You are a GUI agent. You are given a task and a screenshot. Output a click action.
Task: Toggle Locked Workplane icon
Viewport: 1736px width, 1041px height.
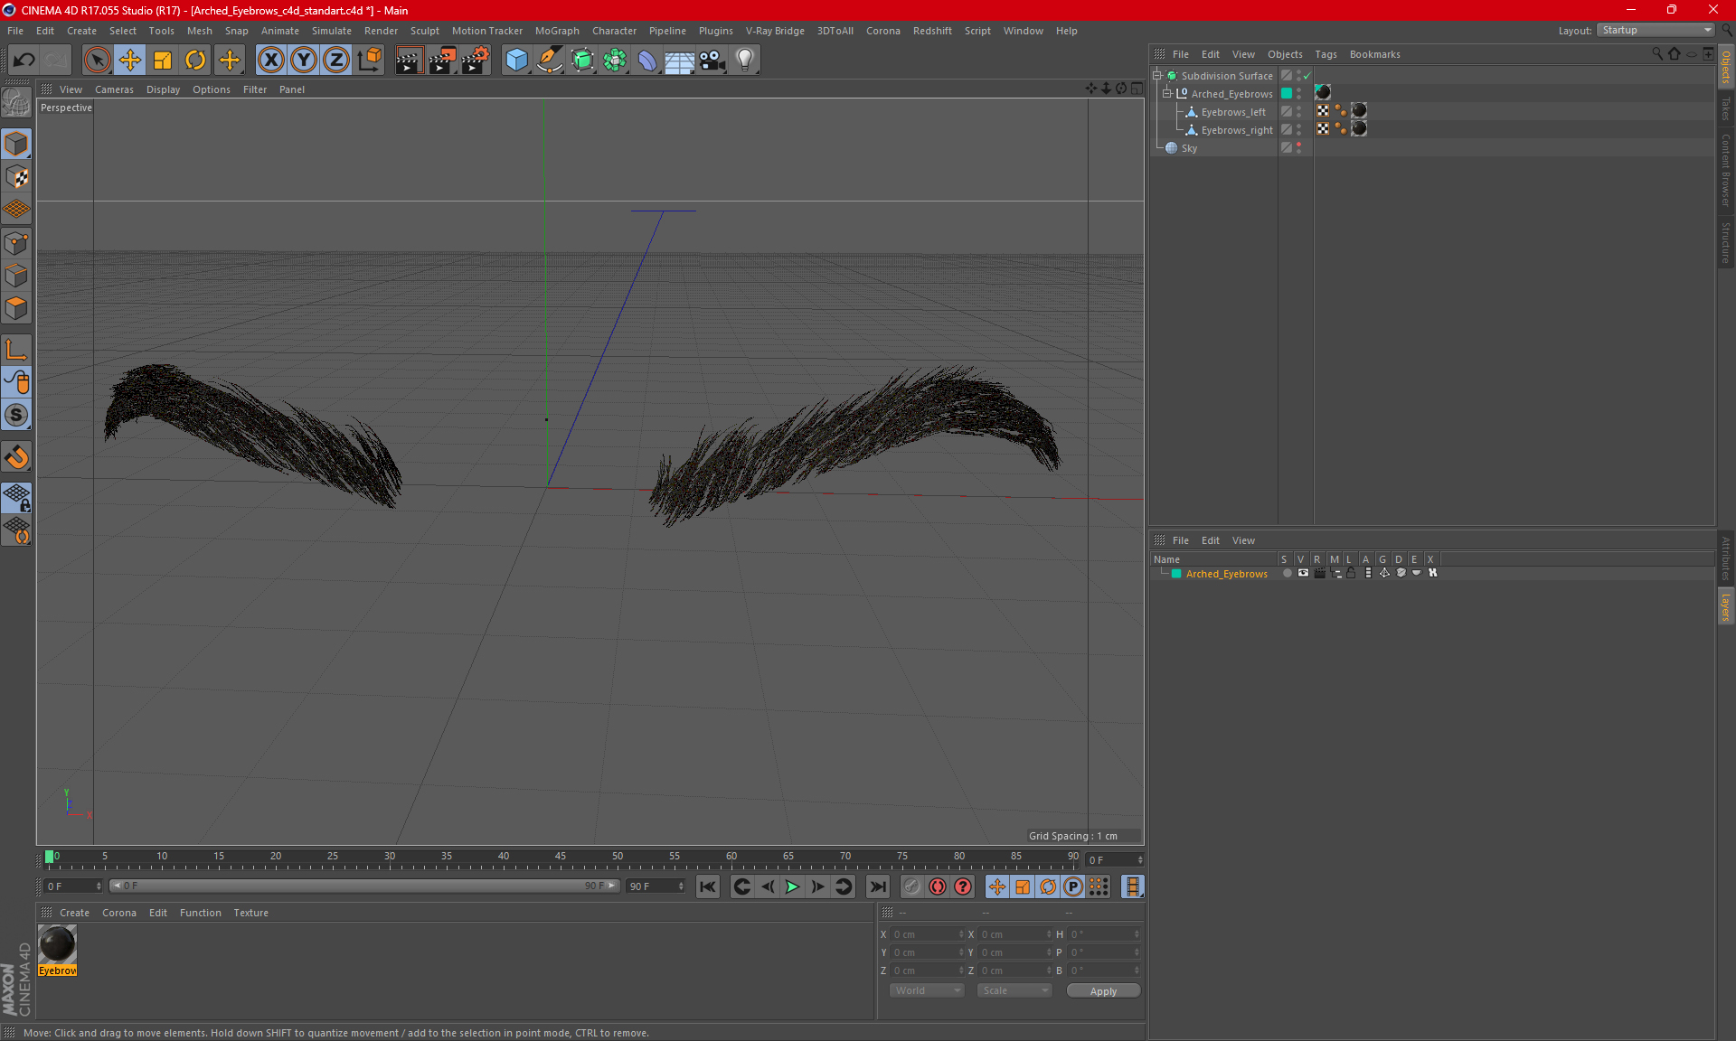16,498
